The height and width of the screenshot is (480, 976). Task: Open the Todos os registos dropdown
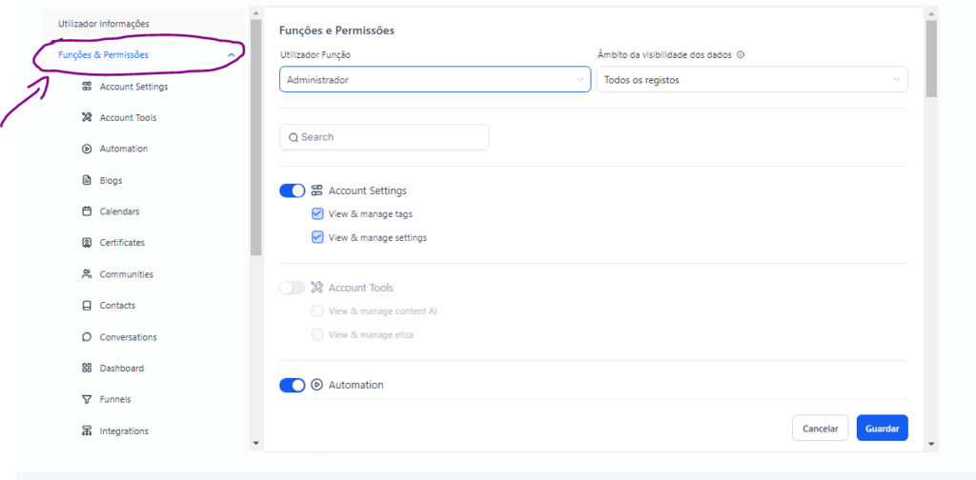752,80
